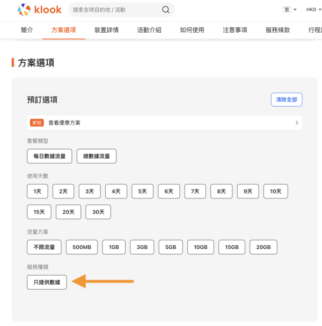Screen dimensions: 322x326
Task: Select the 1GB data plan
Action: coord(114,247)
